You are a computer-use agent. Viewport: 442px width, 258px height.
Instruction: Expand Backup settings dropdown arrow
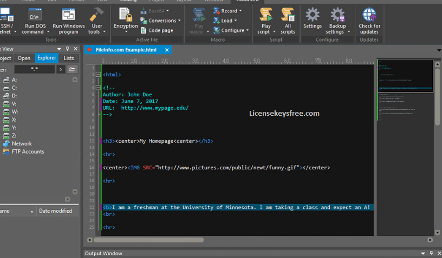coord(349,32)
